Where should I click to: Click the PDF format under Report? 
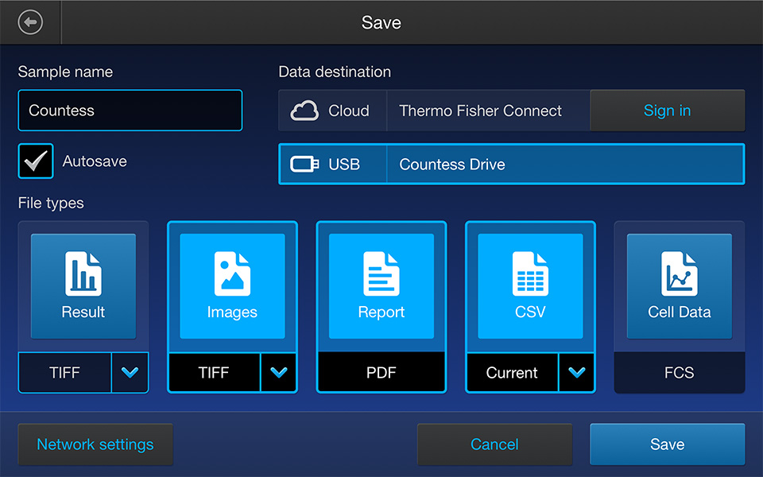[381, 372]
